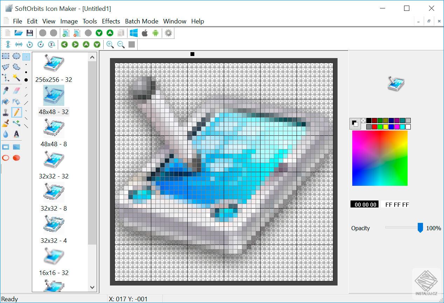The width and height of the screenshot is (444, 303).
Task: Select the Rubber Stamp tool
Action: [x=6, y=112]
